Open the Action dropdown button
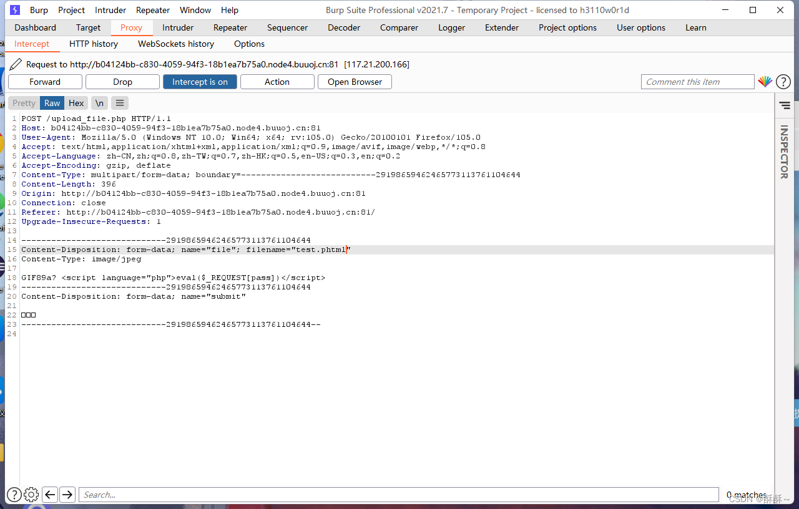 pos(277,82)
